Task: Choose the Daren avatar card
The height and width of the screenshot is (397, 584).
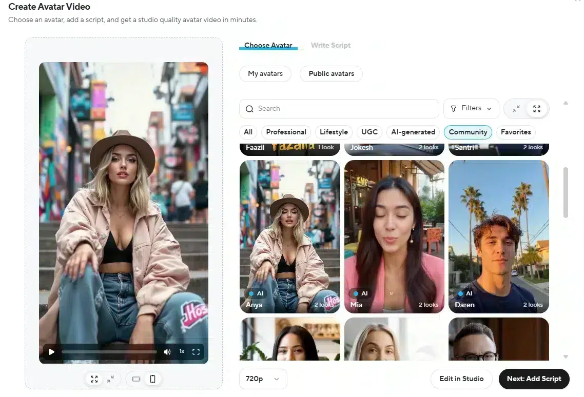Action: coord(499,236)
